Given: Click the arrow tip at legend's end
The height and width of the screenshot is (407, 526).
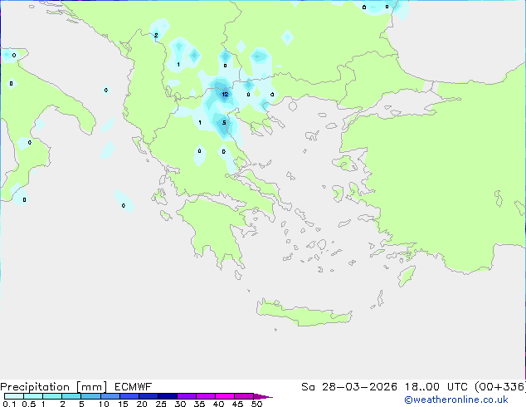Looking at the screenshot, I should click(x=268, y=396).
